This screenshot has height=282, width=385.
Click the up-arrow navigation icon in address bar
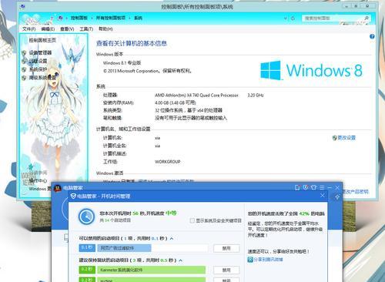tap(52, 18)
